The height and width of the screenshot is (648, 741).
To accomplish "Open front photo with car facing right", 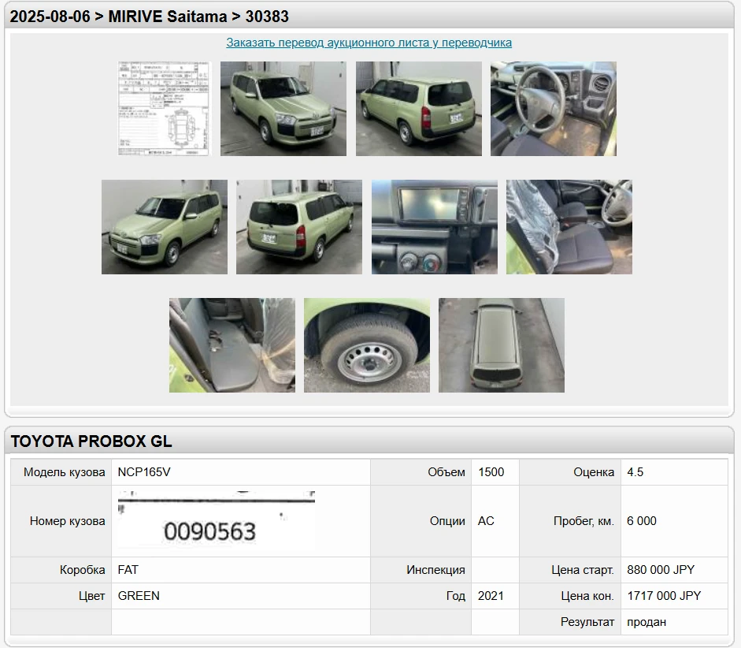I will coord(283,109).
